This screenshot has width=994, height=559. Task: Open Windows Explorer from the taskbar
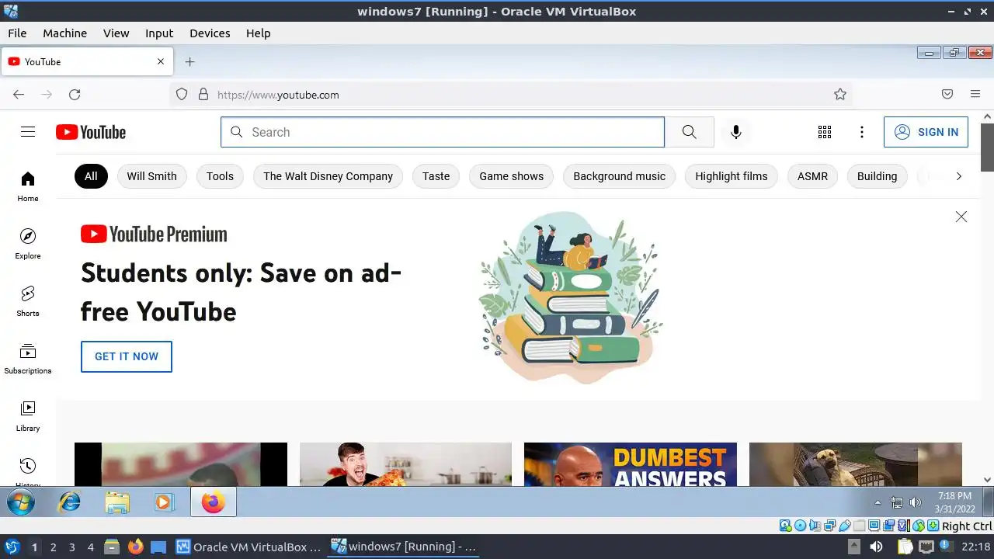(x=117, y=503)
